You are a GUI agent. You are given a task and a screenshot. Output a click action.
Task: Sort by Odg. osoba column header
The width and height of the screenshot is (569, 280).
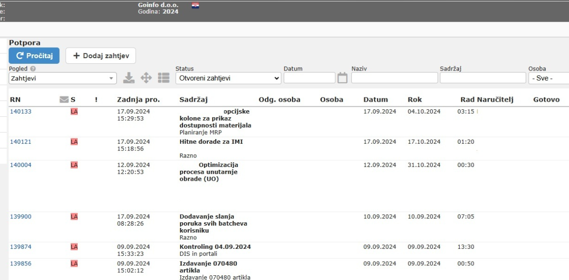[x=279, y=100]
